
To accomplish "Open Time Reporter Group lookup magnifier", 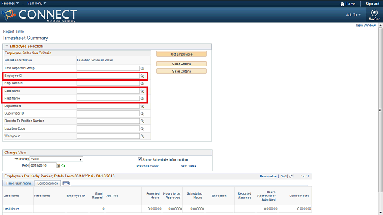I will click(142, 69).
